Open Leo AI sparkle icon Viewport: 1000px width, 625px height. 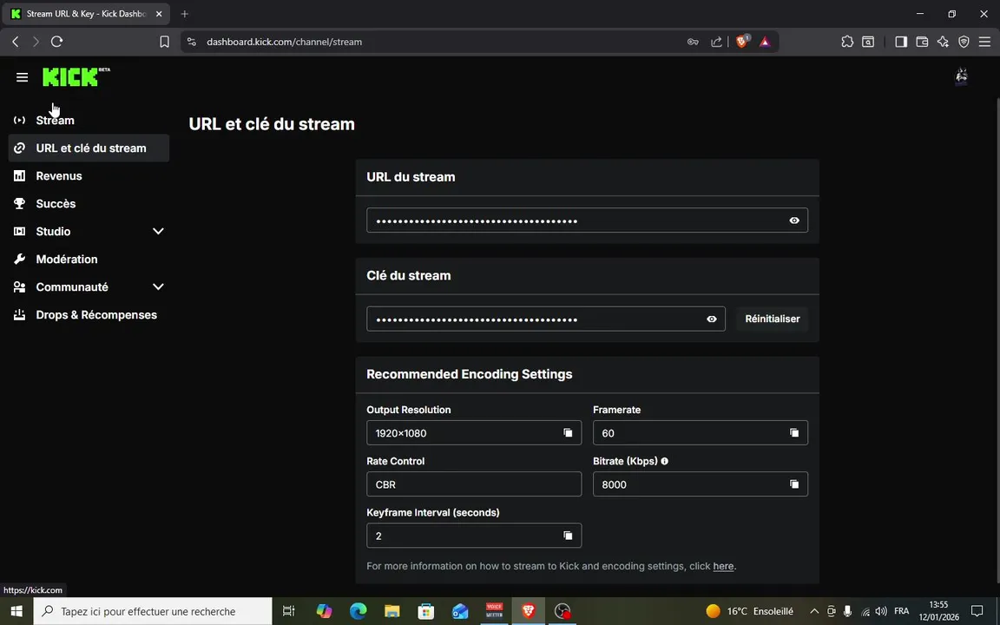pyautogui.click(x=944, y=42)
